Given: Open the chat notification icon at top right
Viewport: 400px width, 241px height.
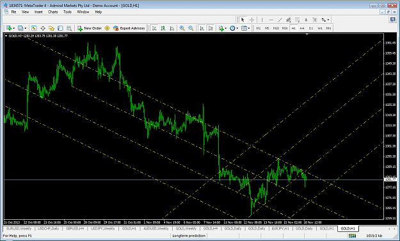Looking at the screenshot, I should tap(393, 19).
